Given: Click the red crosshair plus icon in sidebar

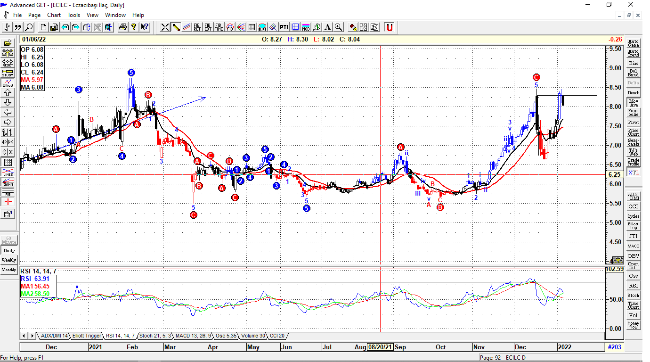Looking at the screenshot, I should click(x=8, y=202).
